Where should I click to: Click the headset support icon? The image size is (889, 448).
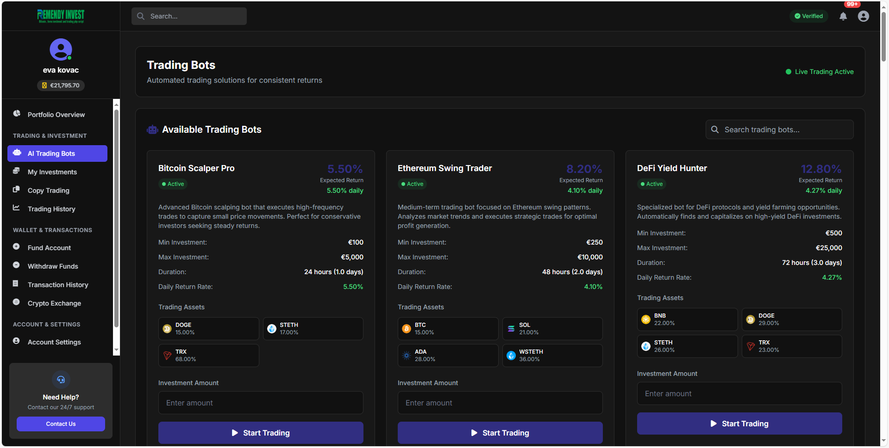coord(61,380)
